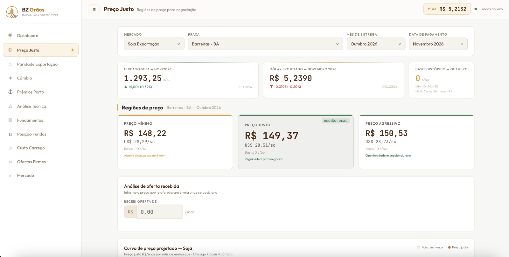Click the Dólar Projetado R$ 5,2390 value
The image size is (509, 257).
click(291, 78)
